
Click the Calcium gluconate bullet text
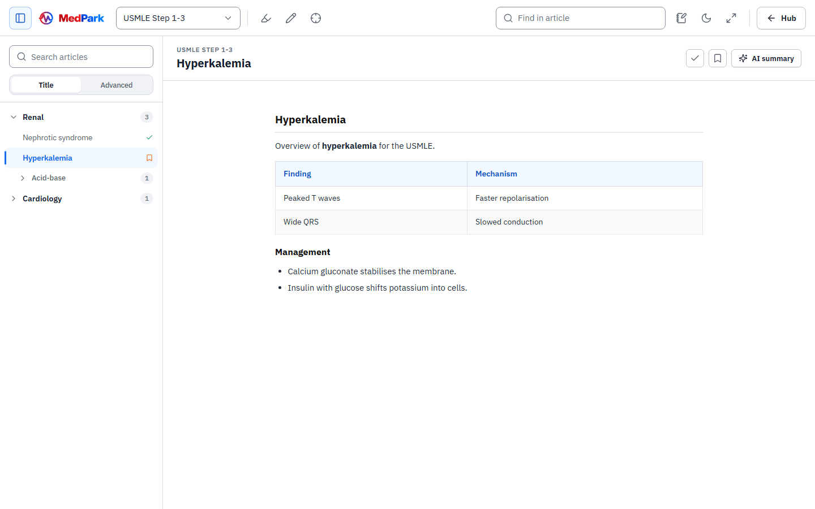372,271
